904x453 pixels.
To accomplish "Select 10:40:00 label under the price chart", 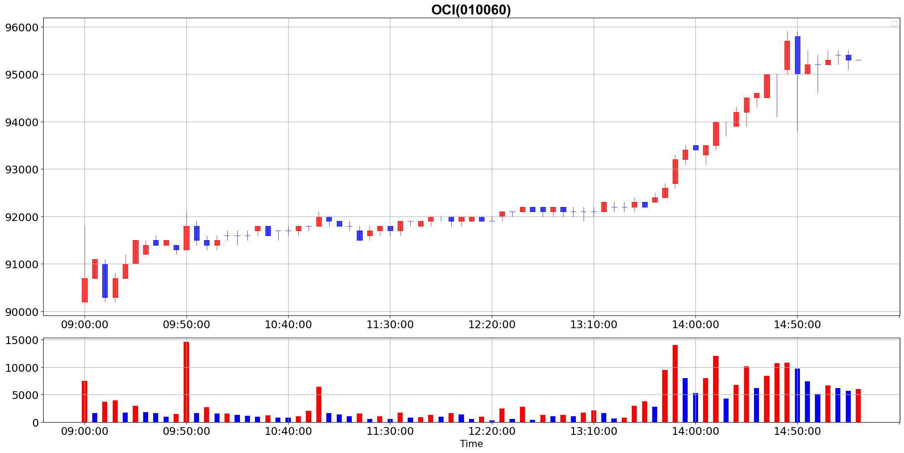I will point(288,325).
